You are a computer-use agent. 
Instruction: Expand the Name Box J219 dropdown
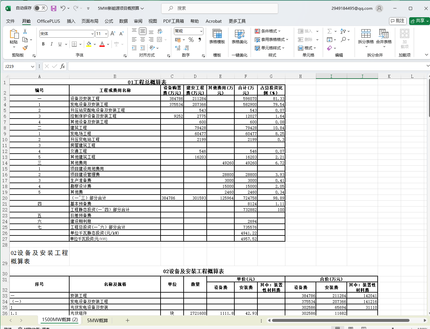pyautogui.click(x=33, y=66)
